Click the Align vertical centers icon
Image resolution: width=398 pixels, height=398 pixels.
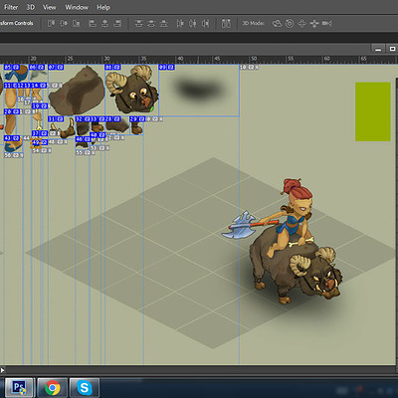(x=64, y=23)
